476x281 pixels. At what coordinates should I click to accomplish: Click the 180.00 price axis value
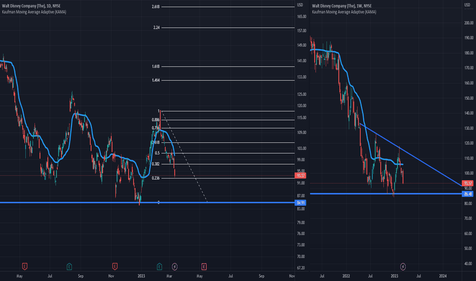(x=469, y=53)
